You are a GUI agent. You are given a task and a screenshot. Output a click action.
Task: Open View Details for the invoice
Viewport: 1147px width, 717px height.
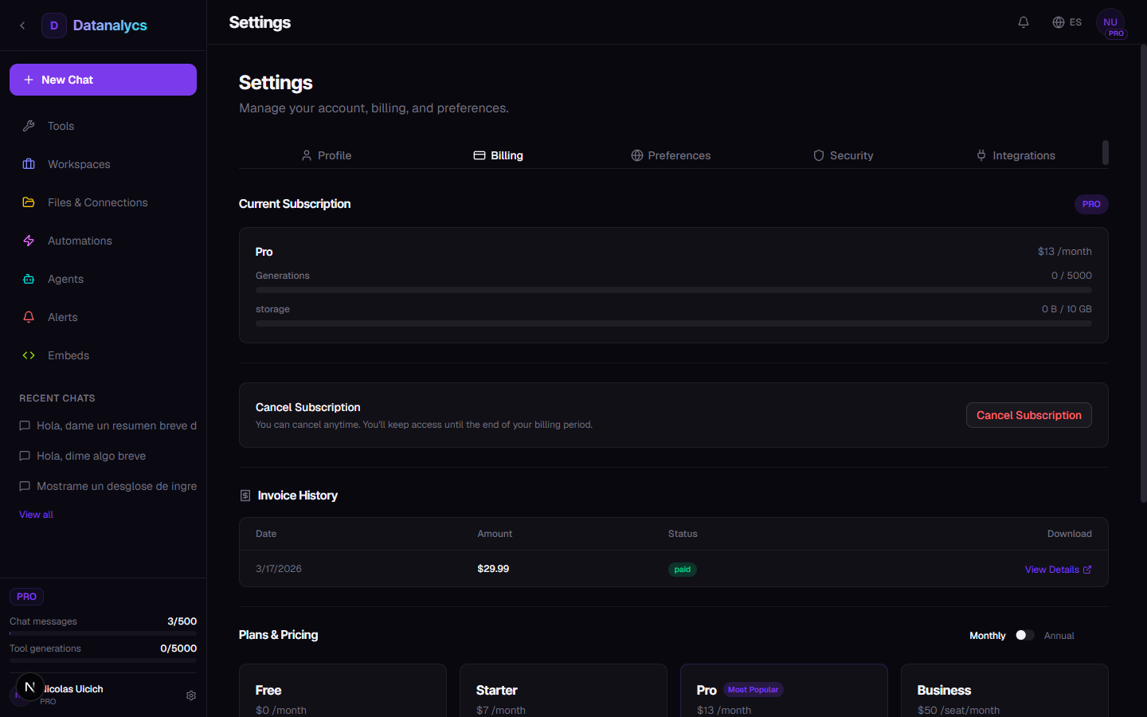coord(1058,570)
